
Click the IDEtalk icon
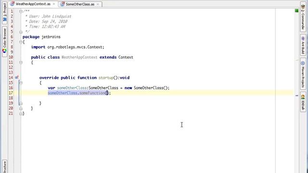point(303,97)
